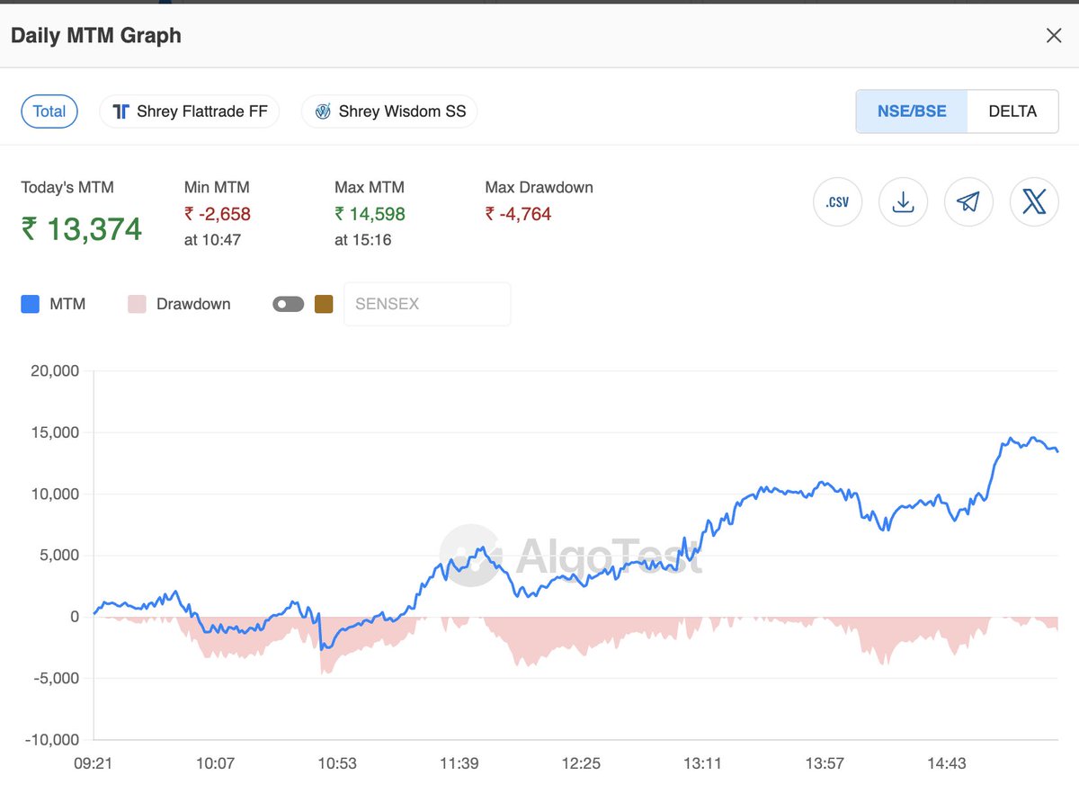Switch to NSE/BSE segment
This screenshot has height=793, width=1079.
click(x=912, y=111)
